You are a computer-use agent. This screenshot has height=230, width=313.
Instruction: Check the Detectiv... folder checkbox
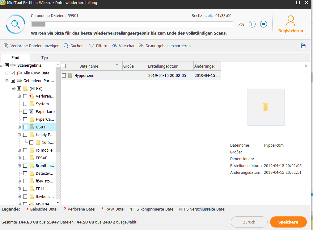[x=25, y=173]
